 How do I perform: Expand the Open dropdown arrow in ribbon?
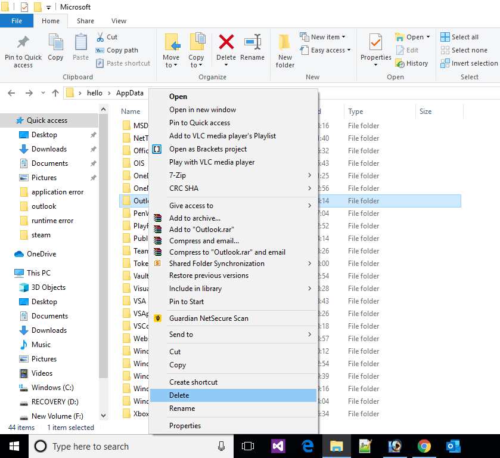tap(428, 37)
